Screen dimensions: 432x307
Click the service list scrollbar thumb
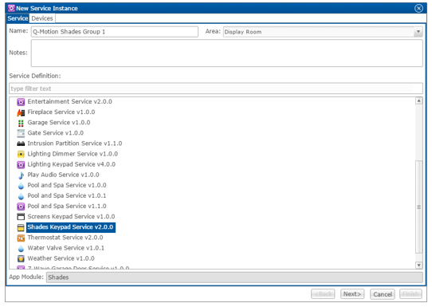(x=418, y=207)
